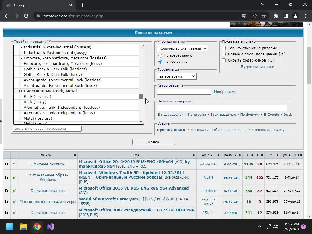312x234 pixels.
Task: Sort table by ФОРУМ column
Action: pos(46,155)
